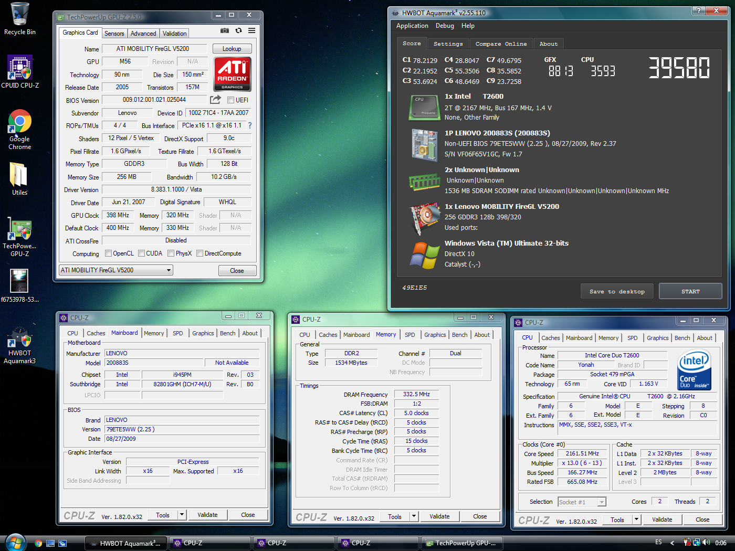Toggle the UEFI checkbox in GPU-Z
Screen dimensions: 735x551
coord(230,100)
